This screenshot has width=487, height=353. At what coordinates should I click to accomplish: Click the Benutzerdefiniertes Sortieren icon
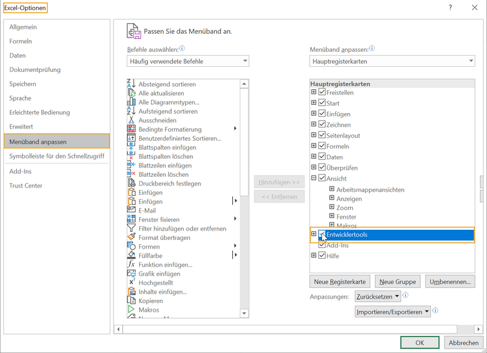click(131, 138)
